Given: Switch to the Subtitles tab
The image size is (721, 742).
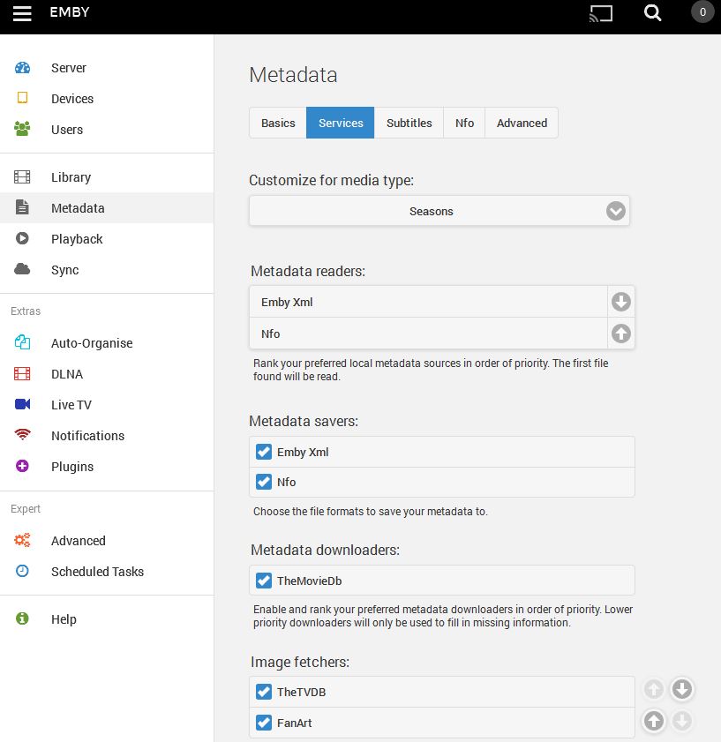Looking at the screenshot, I should click(409, 123).
